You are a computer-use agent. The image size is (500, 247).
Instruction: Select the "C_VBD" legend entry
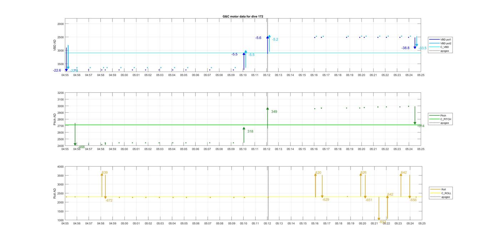pyautogui.click(x=439, y=47)
